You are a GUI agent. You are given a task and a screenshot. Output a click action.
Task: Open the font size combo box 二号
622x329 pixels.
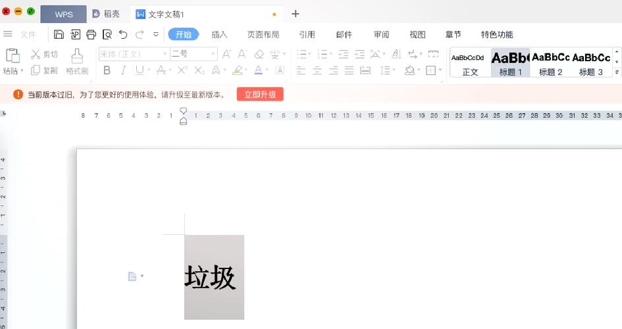coord(194,54)
